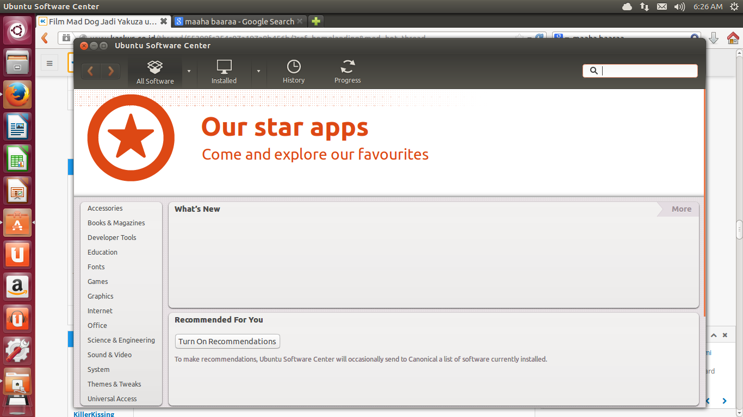Viewport: 743px width, 417px height.
Task: Switch to Film Mad Dog Jadi Yakuza tab
Action: click(103, 22)
